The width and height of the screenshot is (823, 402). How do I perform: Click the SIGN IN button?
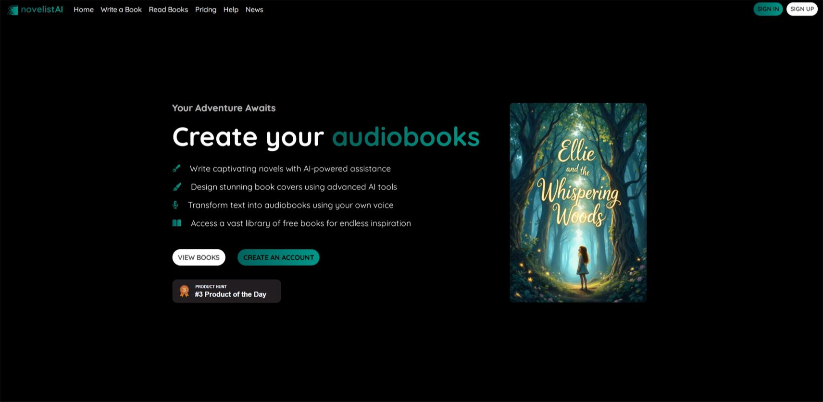pos(768,9)
